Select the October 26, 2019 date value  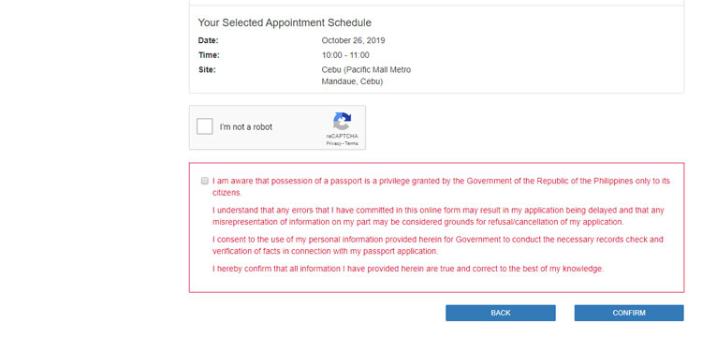pos(353,41)
